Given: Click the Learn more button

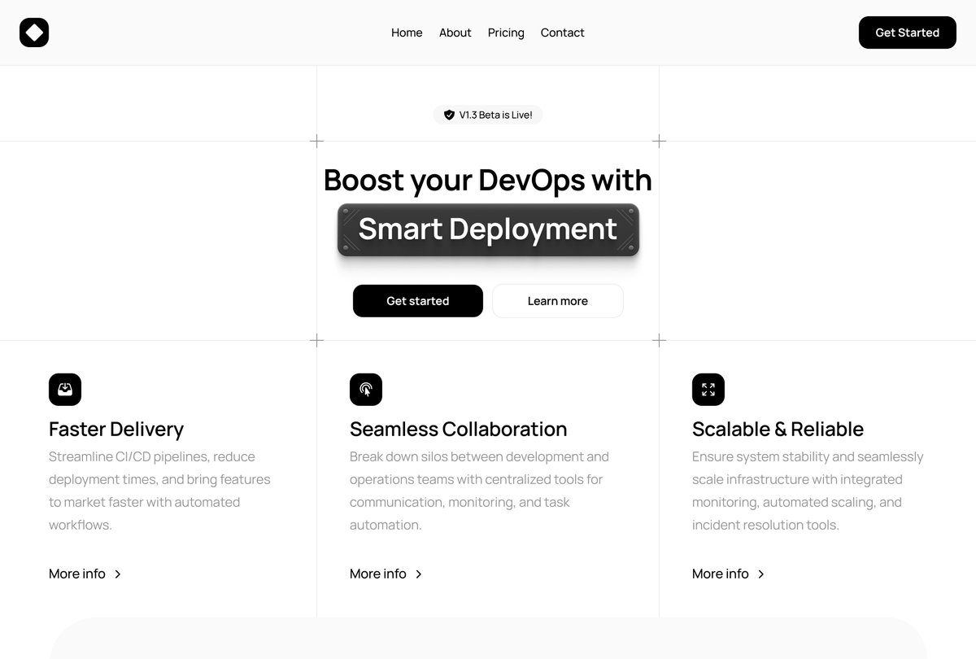Looking at the screenshot, I should coord(558,301).
